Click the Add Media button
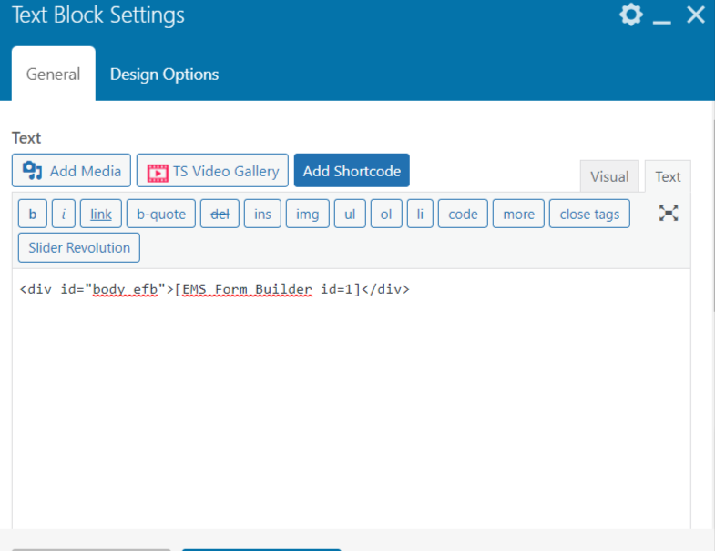 (71, 171)
